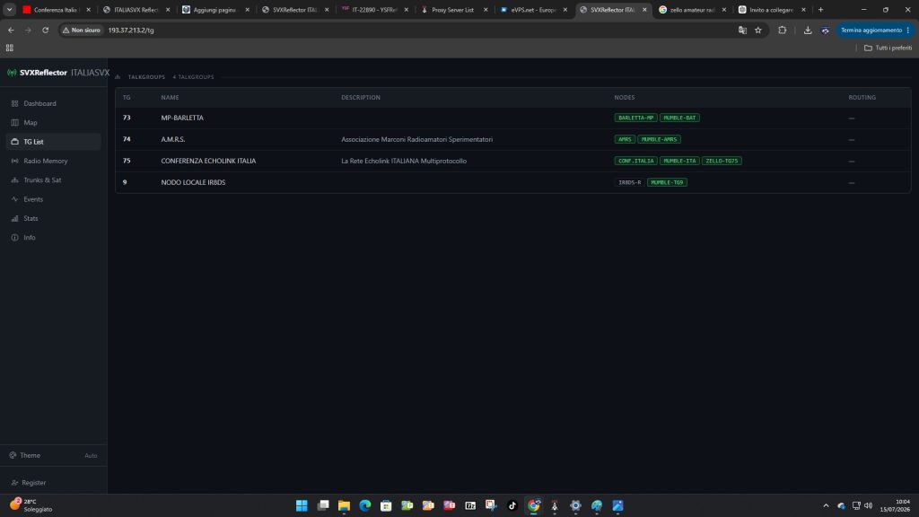Viewport: 919px width, 517px height.
Task: Click talkgroup number 75
Action: [127, 161]
